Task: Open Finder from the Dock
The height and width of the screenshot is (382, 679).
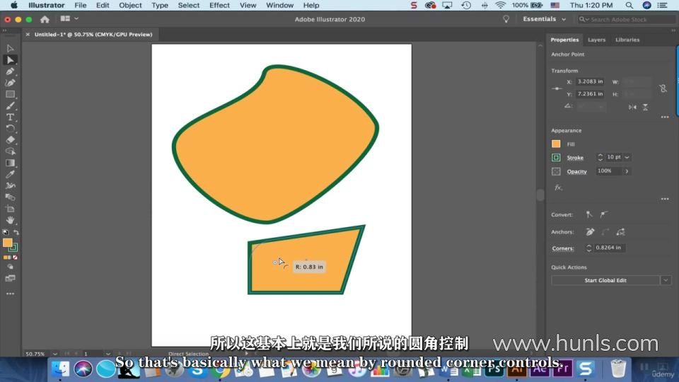Action: [x=60, y=369]
